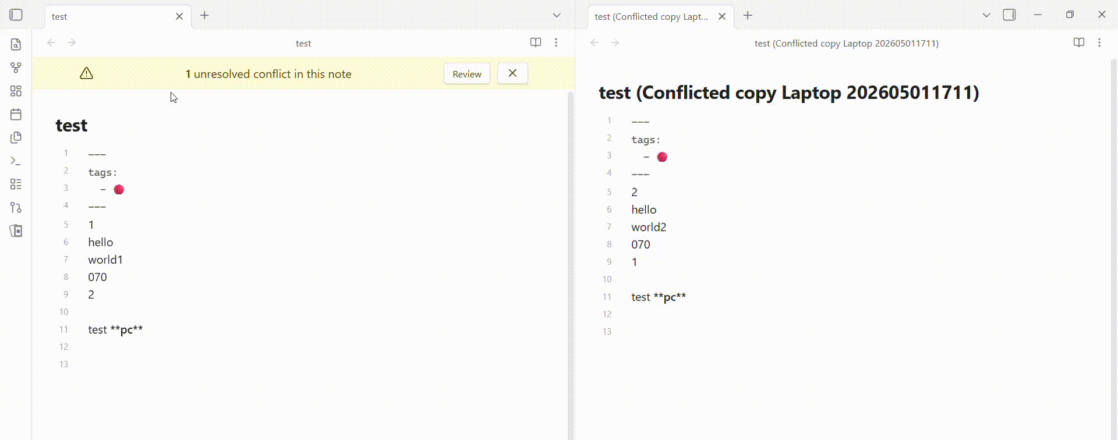Click 'hello' line in the right note
1118x440 pixels.
644,210
